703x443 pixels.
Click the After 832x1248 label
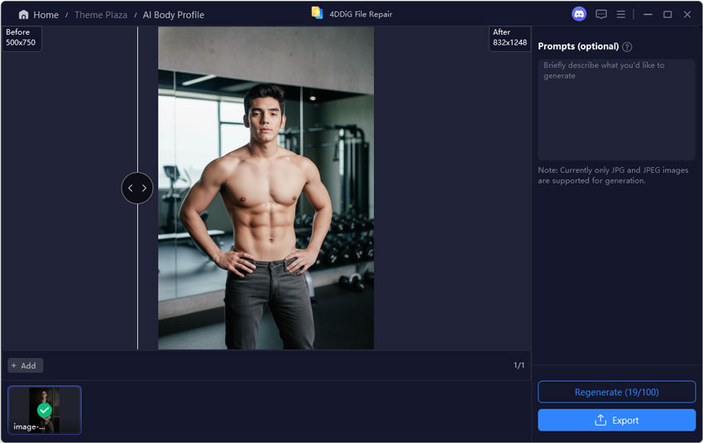(x=509, y=38)
